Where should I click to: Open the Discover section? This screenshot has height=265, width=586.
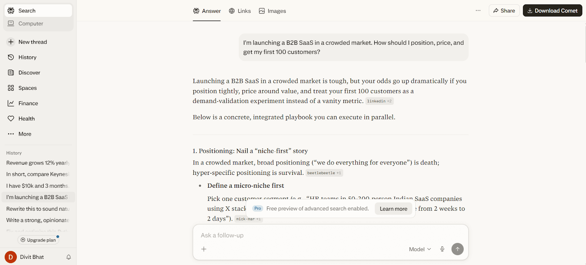(x=29, y=72)
